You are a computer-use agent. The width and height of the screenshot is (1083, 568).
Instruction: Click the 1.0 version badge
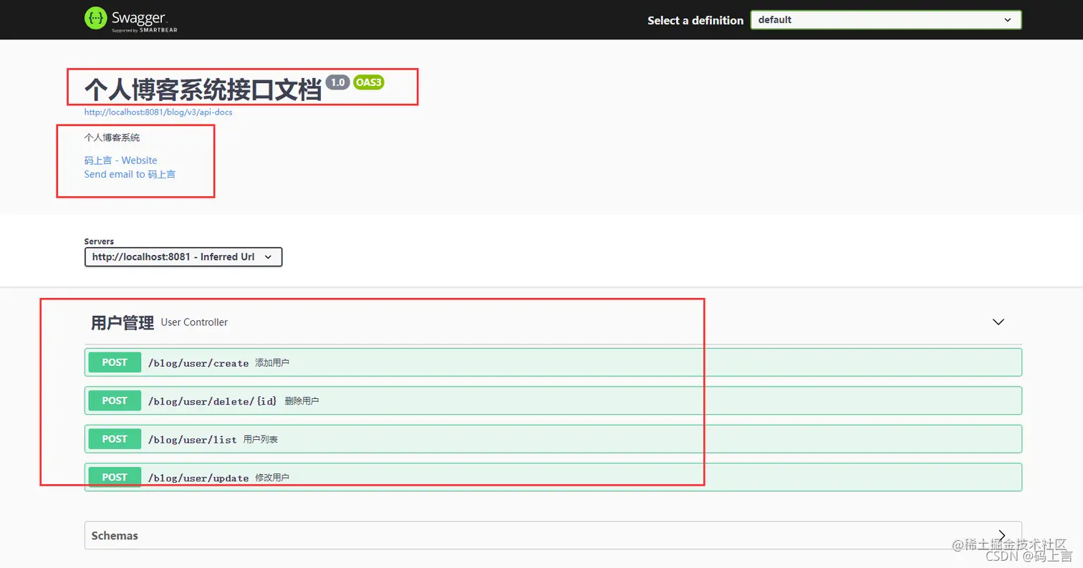click(x=337, y=82)
